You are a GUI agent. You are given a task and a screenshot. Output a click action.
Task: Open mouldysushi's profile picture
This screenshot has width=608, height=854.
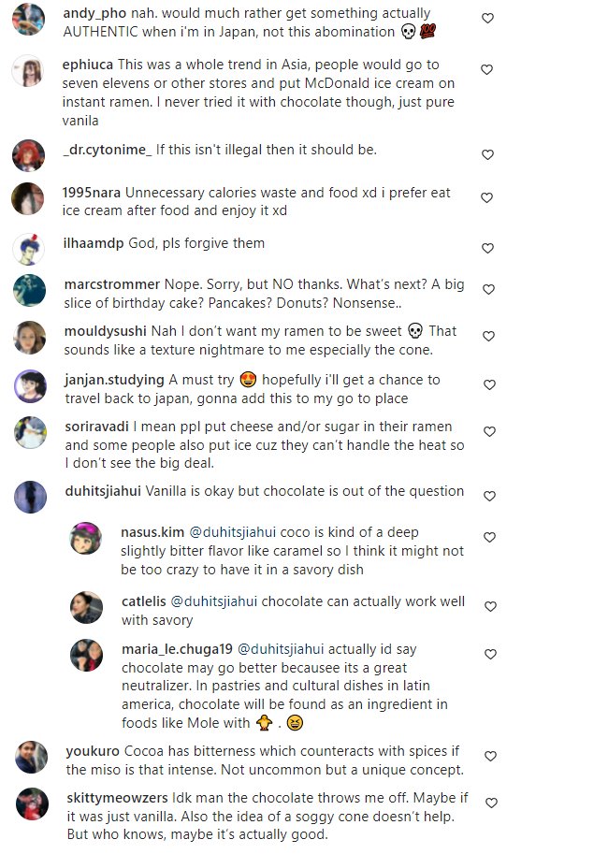29,338
